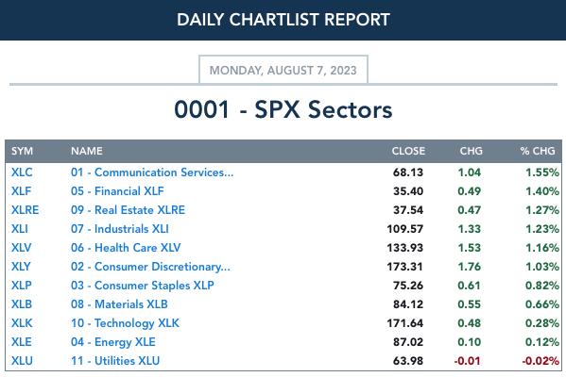Open 05 - Financial XLF chart
This screenshot has width=566, height=377.
point(117,190)
